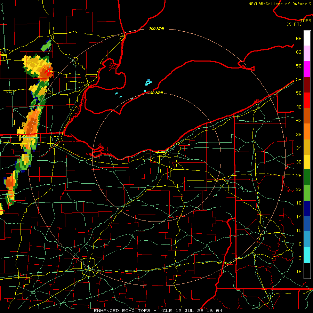Select the light green legend swatch
313x313 pixels.
[x=307, y=193]
